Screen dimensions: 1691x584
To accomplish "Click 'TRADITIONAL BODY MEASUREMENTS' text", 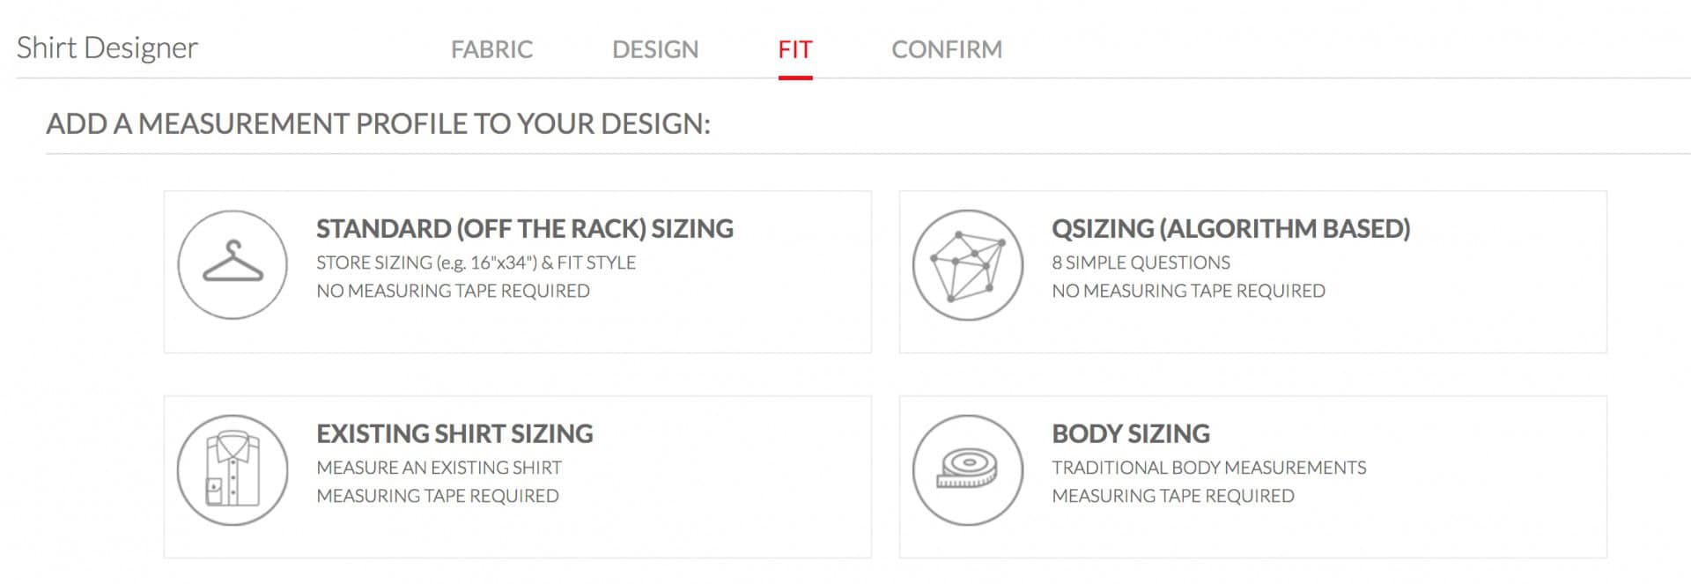I will click(x=1209, y=468).
